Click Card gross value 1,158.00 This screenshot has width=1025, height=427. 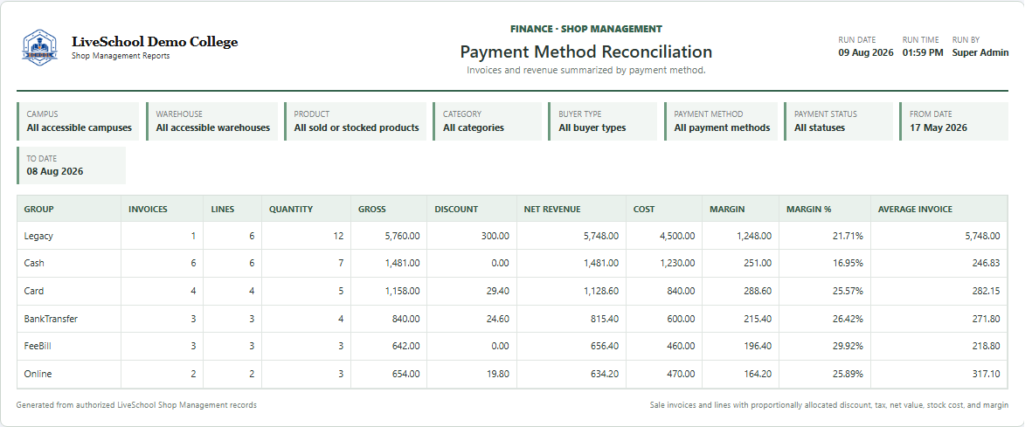[x=402, y=291]
